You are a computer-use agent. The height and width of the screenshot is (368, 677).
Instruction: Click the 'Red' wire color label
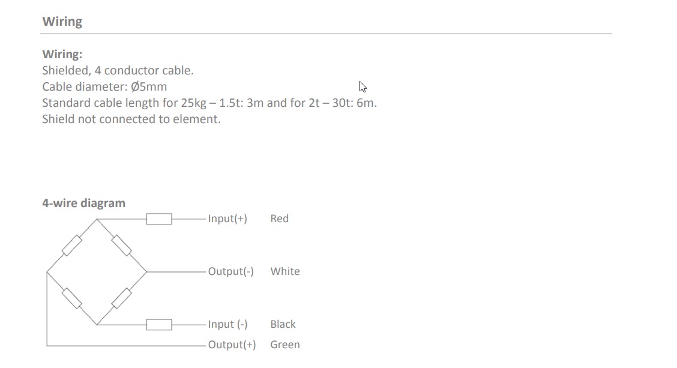click(x=279, y=219)
